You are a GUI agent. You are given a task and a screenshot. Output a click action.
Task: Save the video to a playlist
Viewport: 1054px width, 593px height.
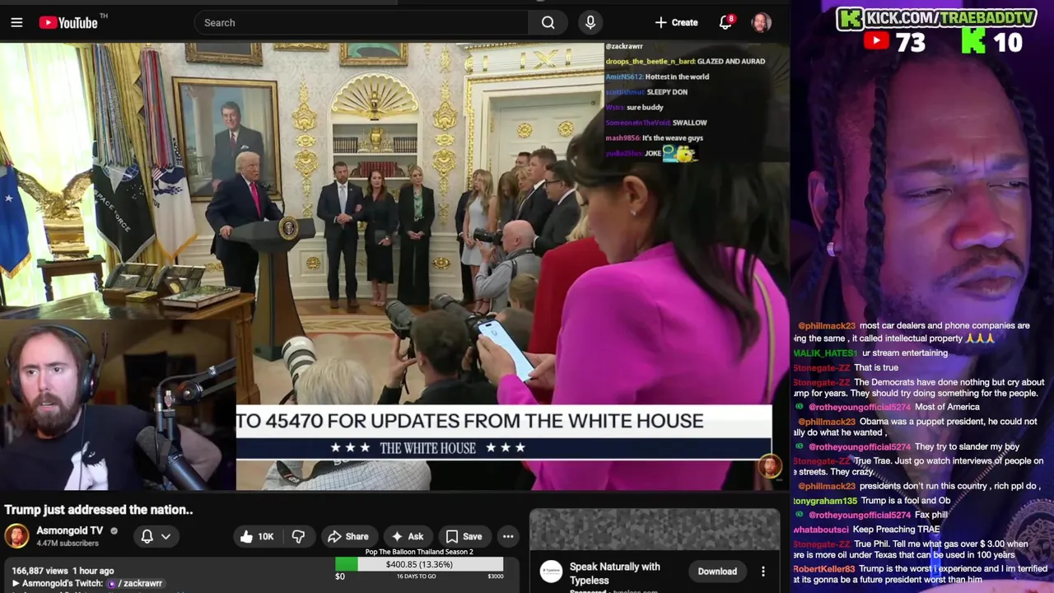pyautogui.click(x=464, y=536)
